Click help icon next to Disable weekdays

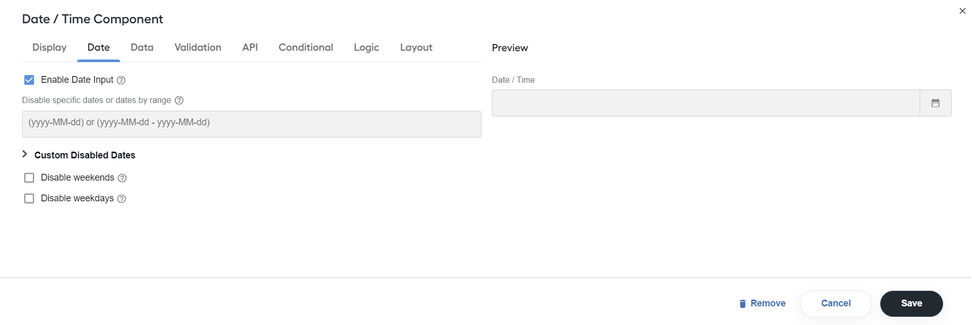pos(122,199)
